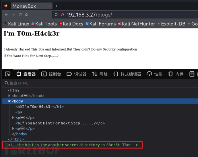198x157 pixels.
Task: Click the 'I Already Hacked This Box' paragraph
Action: click(x=70, y=49)
